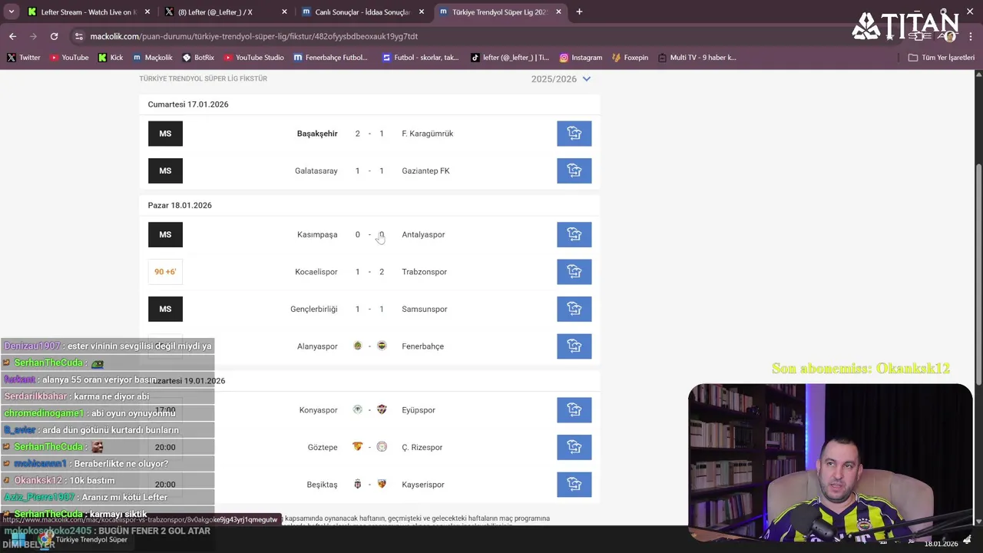The height and width of the screenshot is (553, 983).
Task: Click MS status of Başakşehir match
Action: point(165,134)
